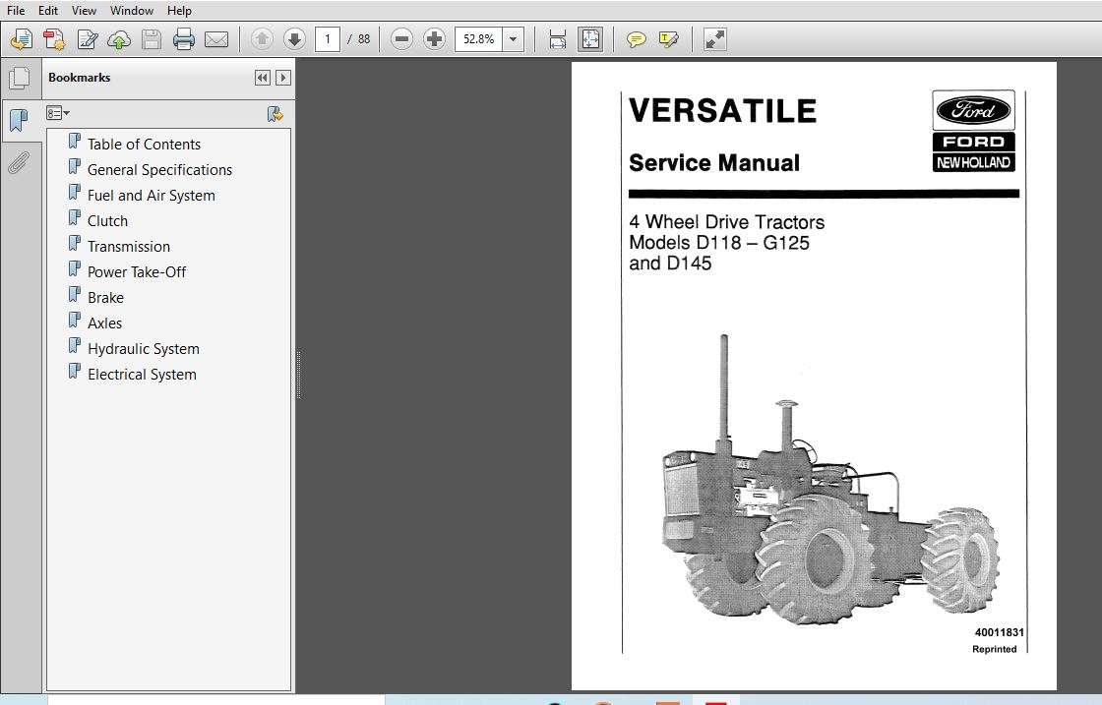This screenshot has width=1102, height=705.
Task: Open the Edit menu
Action: (48, 11)
